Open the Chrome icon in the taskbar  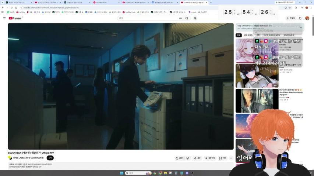tap(155, 173)
